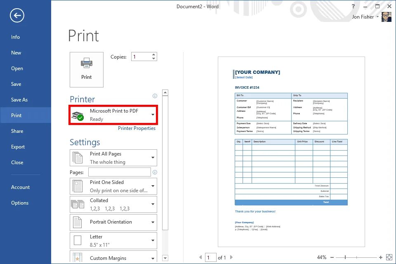
Task: Click the preview zoom slider handle
Action: point(345,257)
